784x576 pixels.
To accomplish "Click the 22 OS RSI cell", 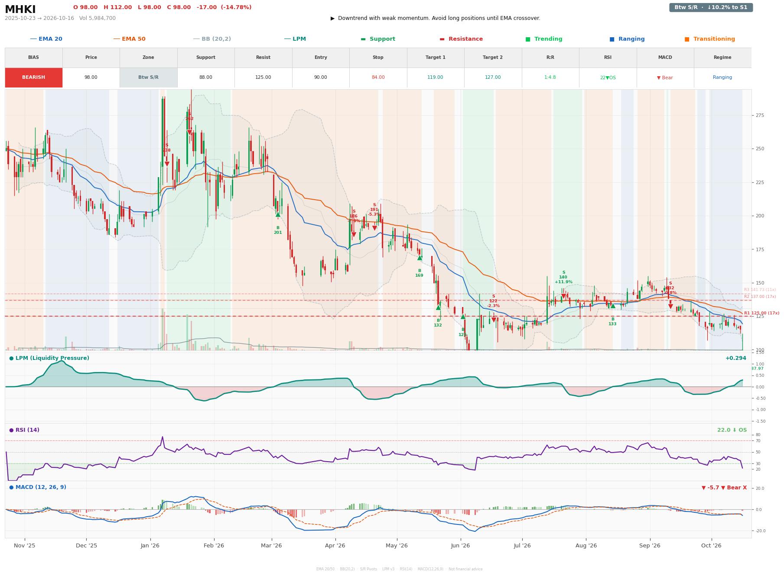I will coord(608,78).
